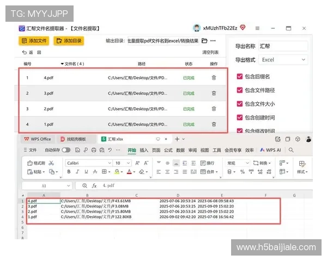Screen dimensions: 327x261
Task: Click the percent style icon
Action: pos(243,172)
